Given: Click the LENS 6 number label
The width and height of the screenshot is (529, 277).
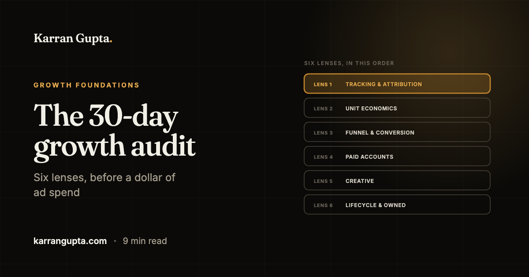Looking at the screenshot, I should [323, 205].
